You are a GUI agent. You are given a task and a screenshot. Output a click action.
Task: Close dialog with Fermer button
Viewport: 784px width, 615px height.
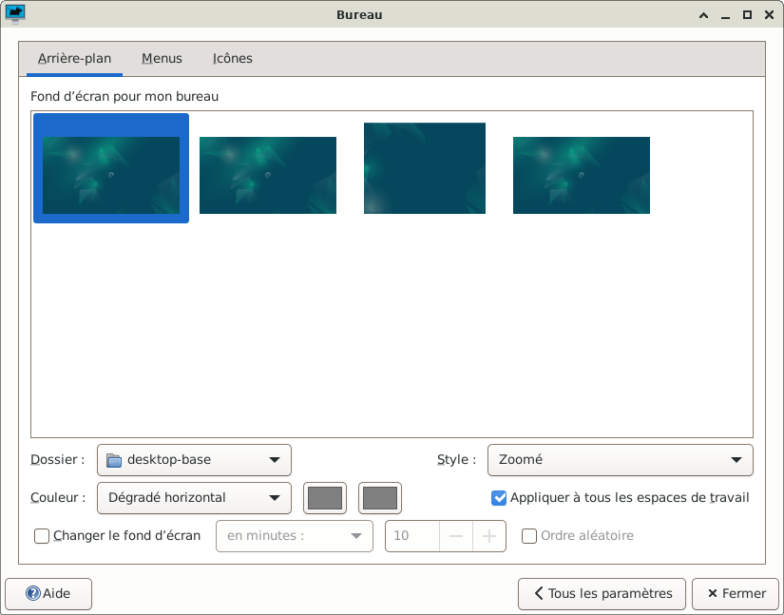tap(736, 593)
